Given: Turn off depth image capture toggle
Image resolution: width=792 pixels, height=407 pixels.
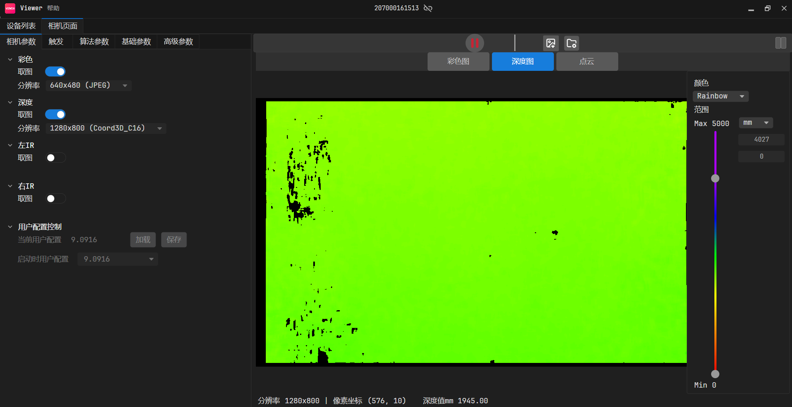Looking at the screenshot, I should pyautogui.click(x=55, y=115).
